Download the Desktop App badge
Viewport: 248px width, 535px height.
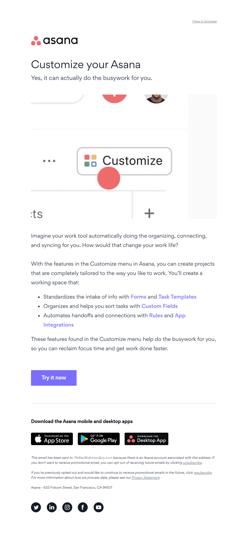tap(146, 439)
